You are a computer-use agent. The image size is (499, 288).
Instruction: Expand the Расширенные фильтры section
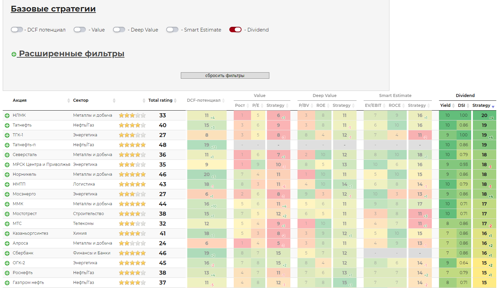[x=68, y=54]
